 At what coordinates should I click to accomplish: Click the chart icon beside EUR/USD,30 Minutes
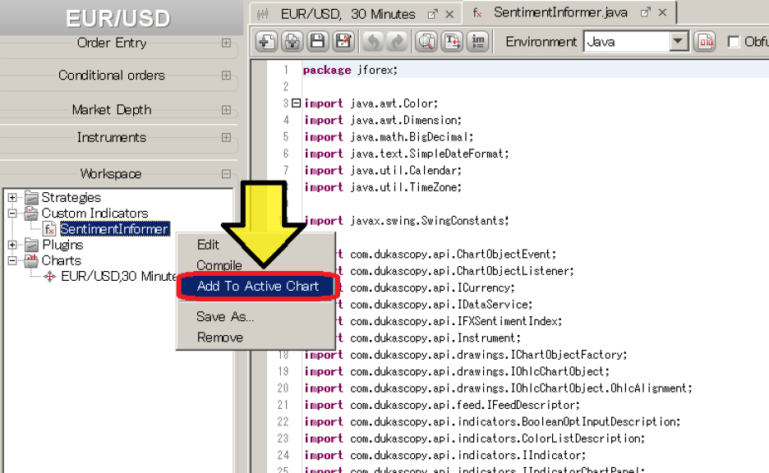pos(49,277)
